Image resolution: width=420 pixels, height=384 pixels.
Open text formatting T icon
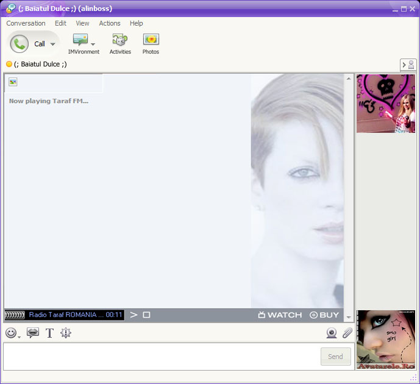point(49,333)
